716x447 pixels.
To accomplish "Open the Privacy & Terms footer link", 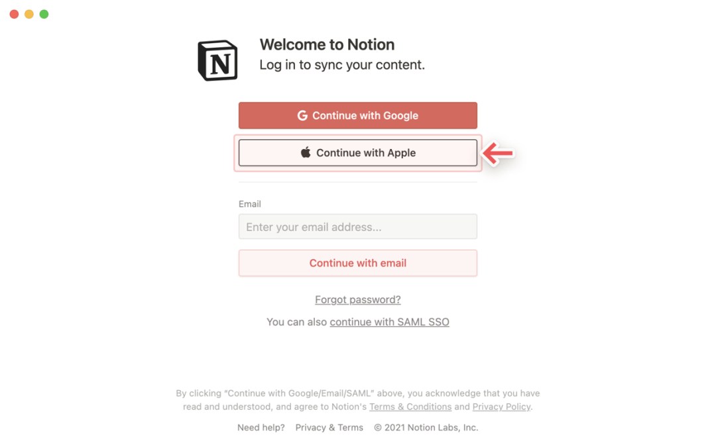I will point(329,427).
